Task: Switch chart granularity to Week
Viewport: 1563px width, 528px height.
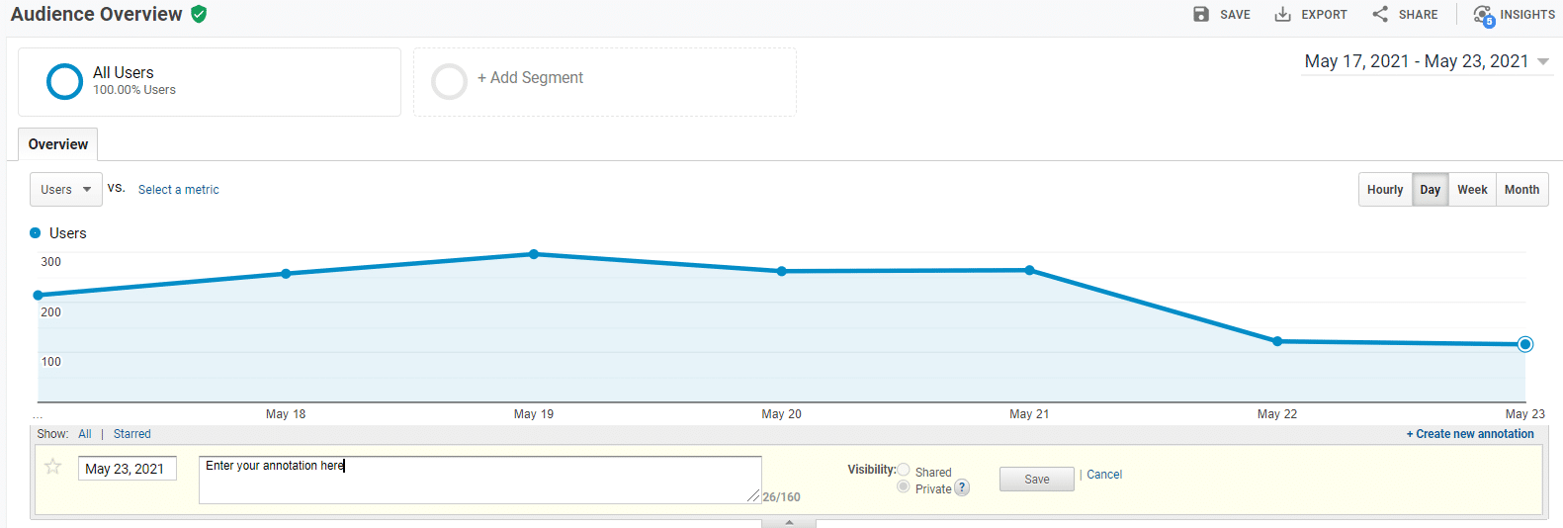Action: coord(1472,190)
